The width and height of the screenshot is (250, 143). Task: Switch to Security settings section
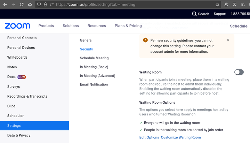click(86, 49)
